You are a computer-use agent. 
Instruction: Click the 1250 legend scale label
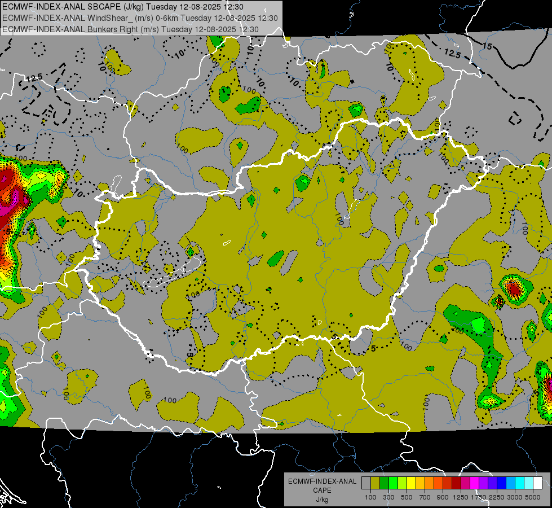[x=461, y=497]
